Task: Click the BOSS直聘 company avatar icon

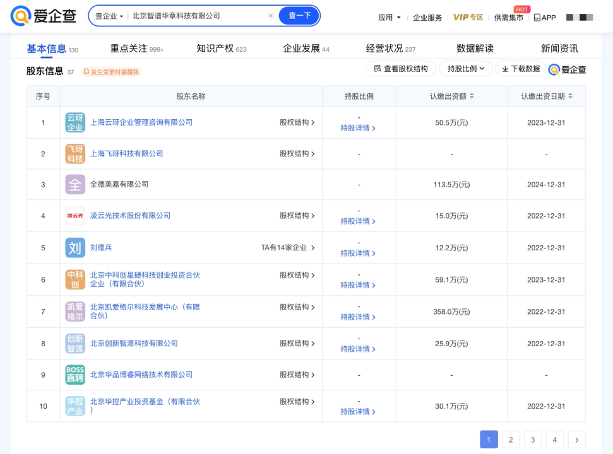Action: click(75, 375)
